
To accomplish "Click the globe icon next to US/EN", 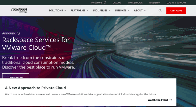I will pyautogui.click(x=150, y=3).
